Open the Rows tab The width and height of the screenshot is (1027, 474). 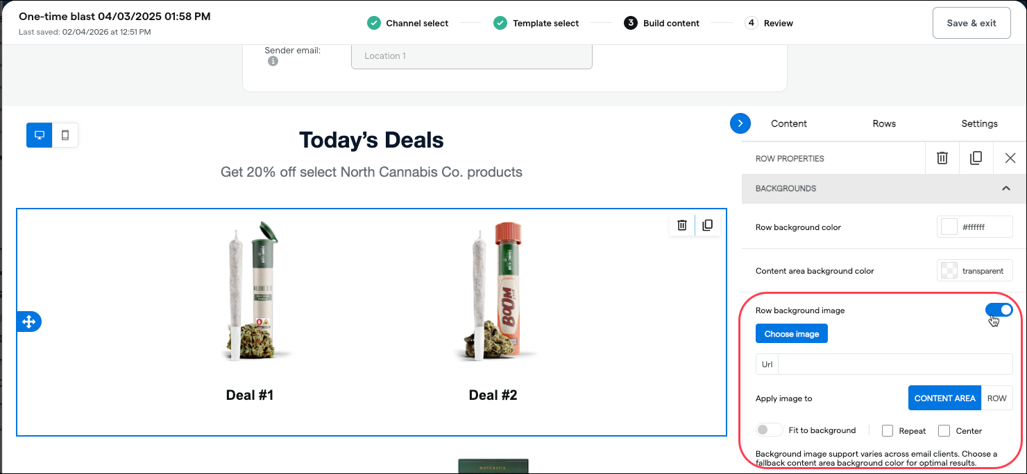(x=884, y=123)
